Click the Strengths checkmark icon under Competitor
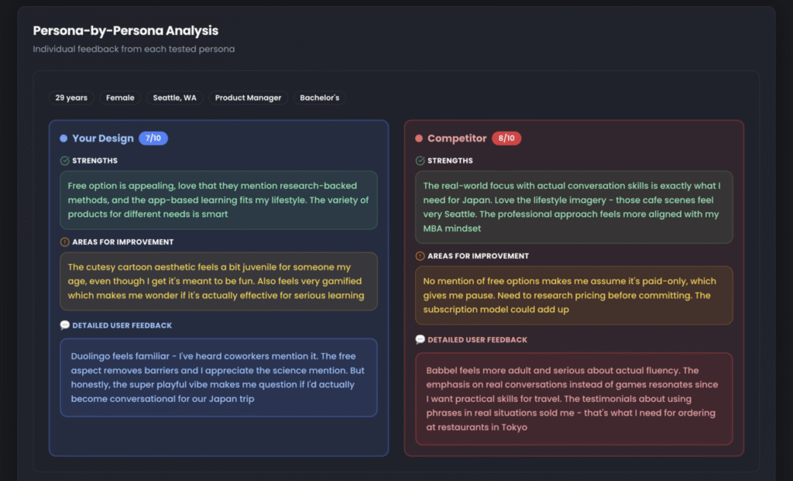793x481 pixels. pyautogui.click(x=421, y=161)
